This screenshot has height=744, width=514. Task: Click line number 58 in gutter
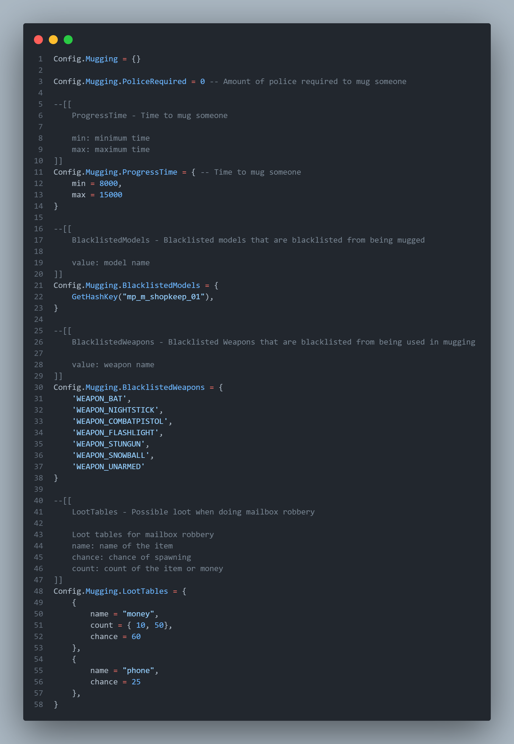(x=38, y=704)
